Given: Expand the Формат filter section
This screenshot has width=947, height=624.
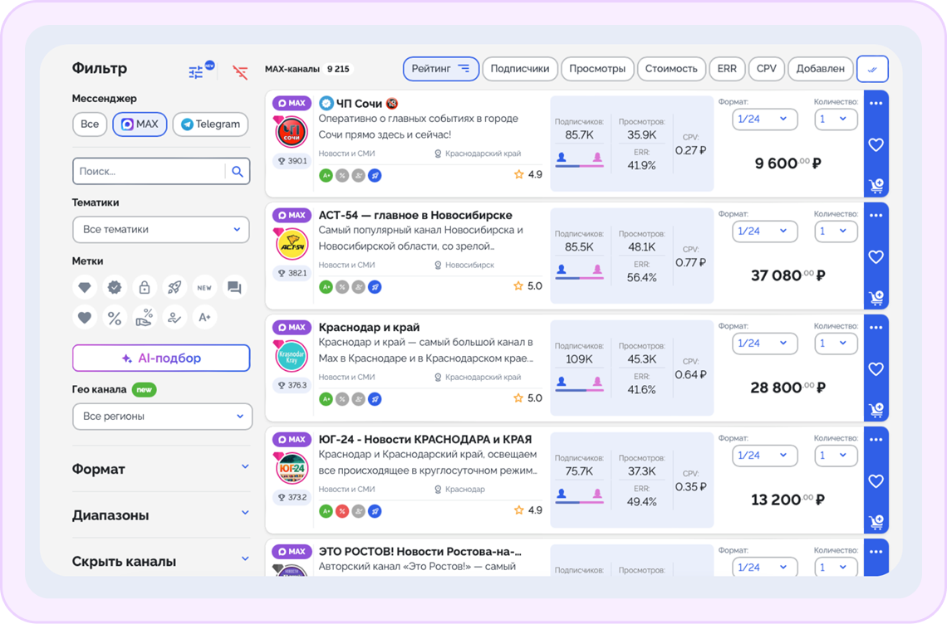Looking at the screenshot, I should (160, 469).
